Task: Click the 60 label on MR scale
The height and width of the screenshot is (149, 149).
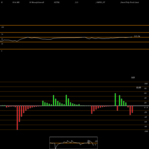Action: (x=145, y=93)
